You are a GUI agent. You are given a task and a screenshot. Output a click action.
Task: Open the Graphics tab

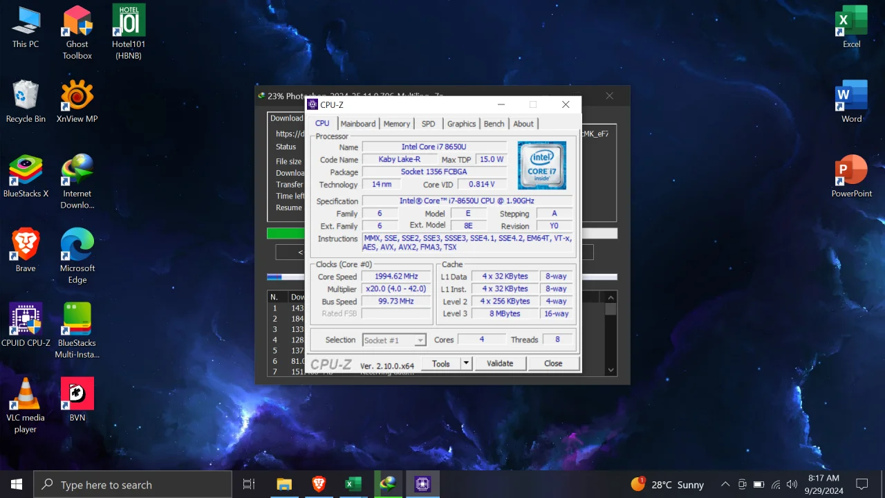[461, 124]
